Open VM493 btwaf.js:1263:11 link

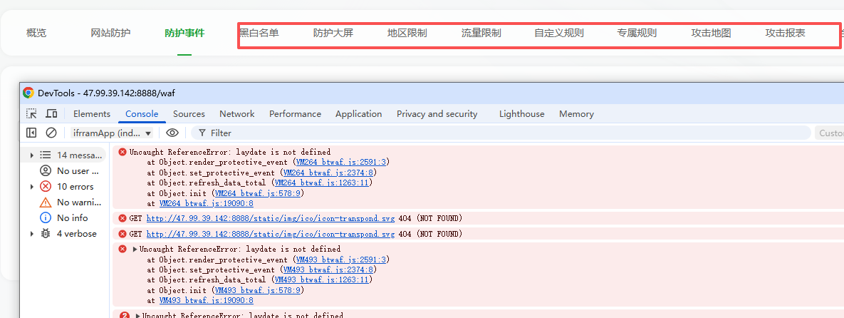click(x=322, y=279)
